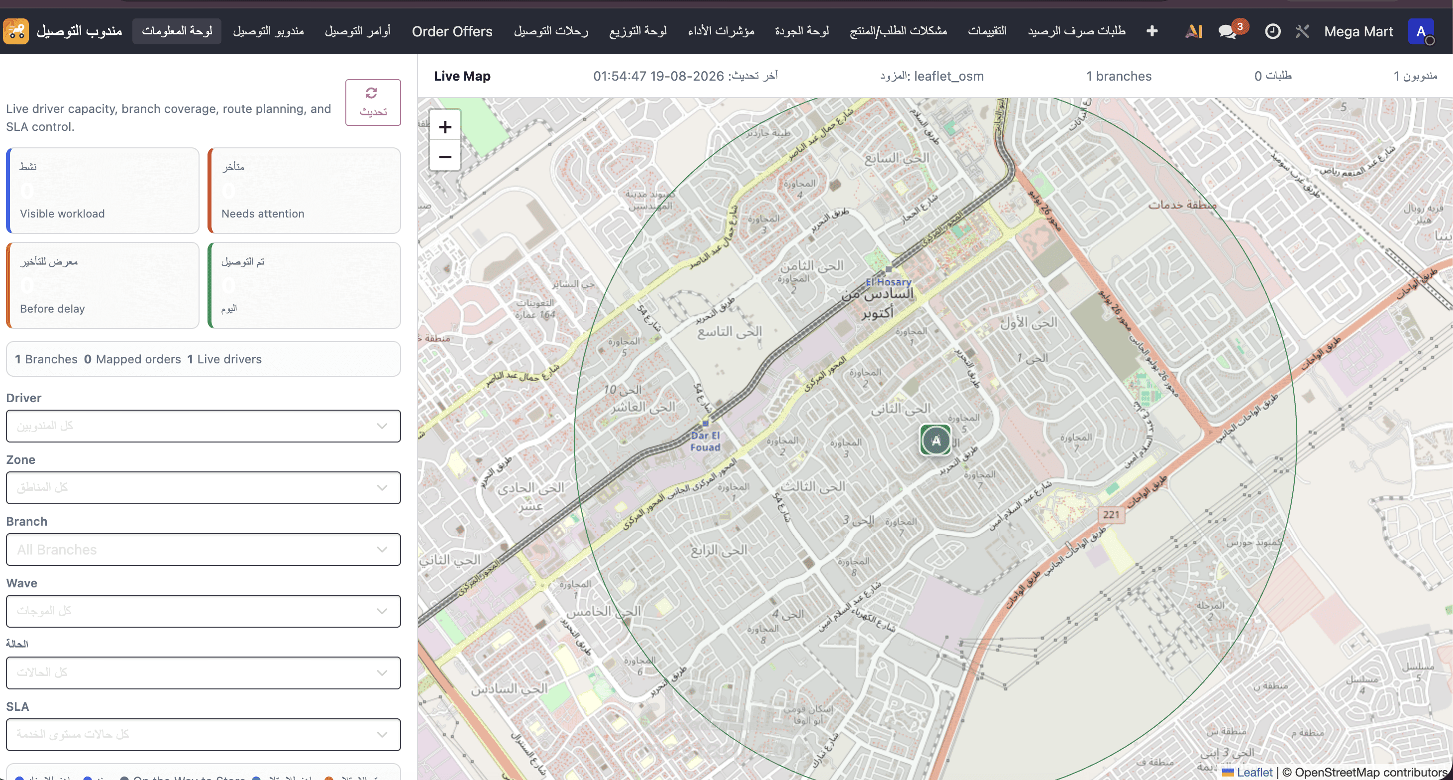Zoom in on the live map
The image size is (1453, 780).
pyautogui.click(x=445, y=127)
